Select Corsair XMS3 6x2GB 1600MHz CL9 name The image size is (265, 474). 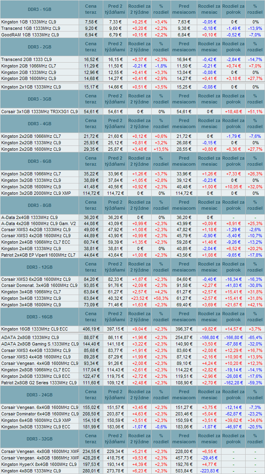(x=36, y=279)
